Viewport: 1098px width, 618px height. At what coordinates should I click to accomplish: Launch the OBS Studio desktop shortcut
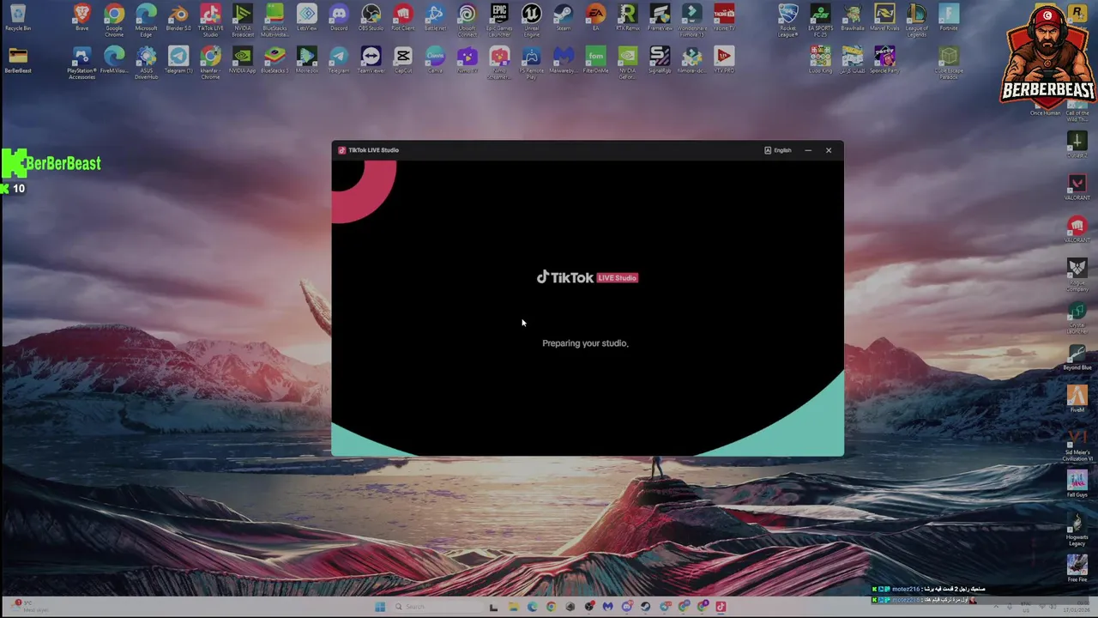tap(371, 18)
